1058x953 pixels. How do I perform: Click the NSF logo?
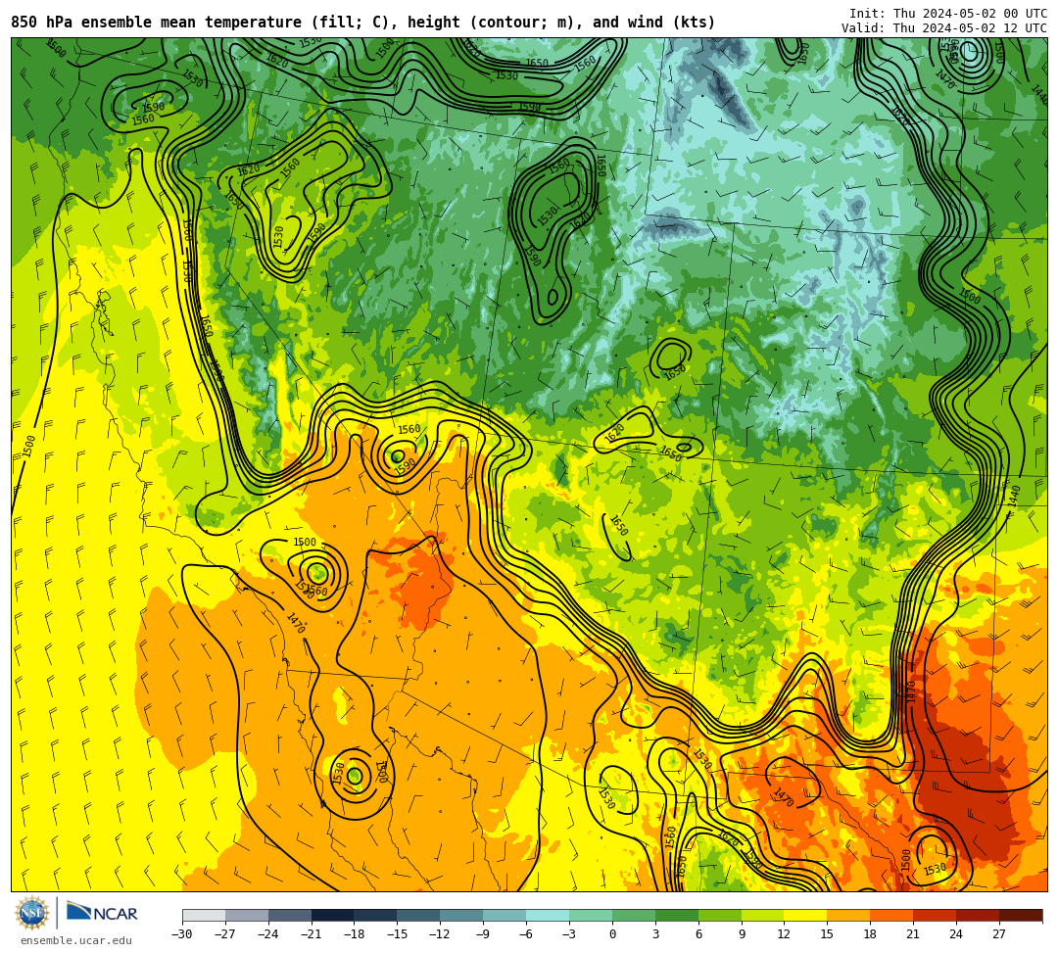(31, 913)
